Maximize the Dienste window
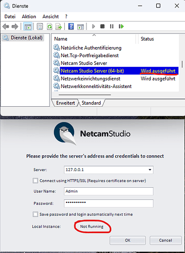The width and height of the screenshot is (185, 253). coord(158,6)
